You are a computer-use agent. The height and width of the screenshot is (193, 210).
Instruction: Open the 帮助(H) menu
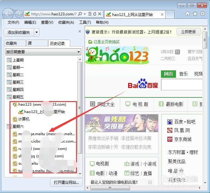coord(102,22)
